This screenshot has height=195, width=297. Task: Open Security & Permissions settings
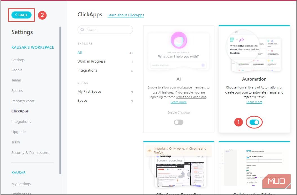click(30, 152)
